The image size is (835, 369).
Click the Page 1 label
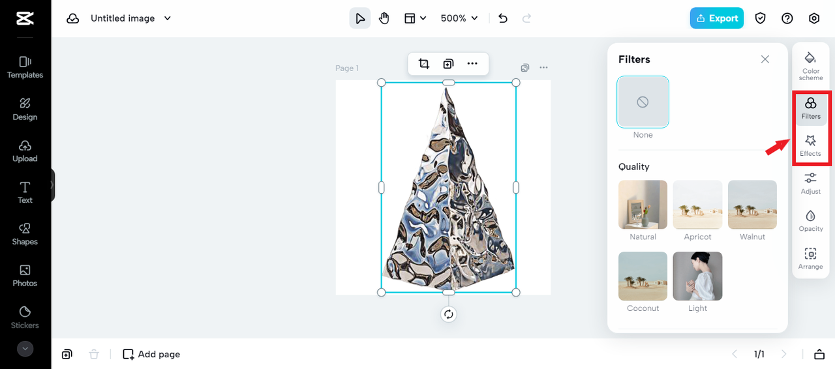347,68
